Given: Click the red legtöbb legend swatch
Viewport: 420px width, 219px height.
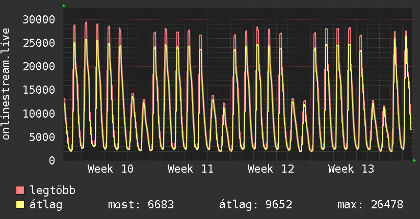Looking at the screenshot, I should pyautogui.click(x=20, y=190).
